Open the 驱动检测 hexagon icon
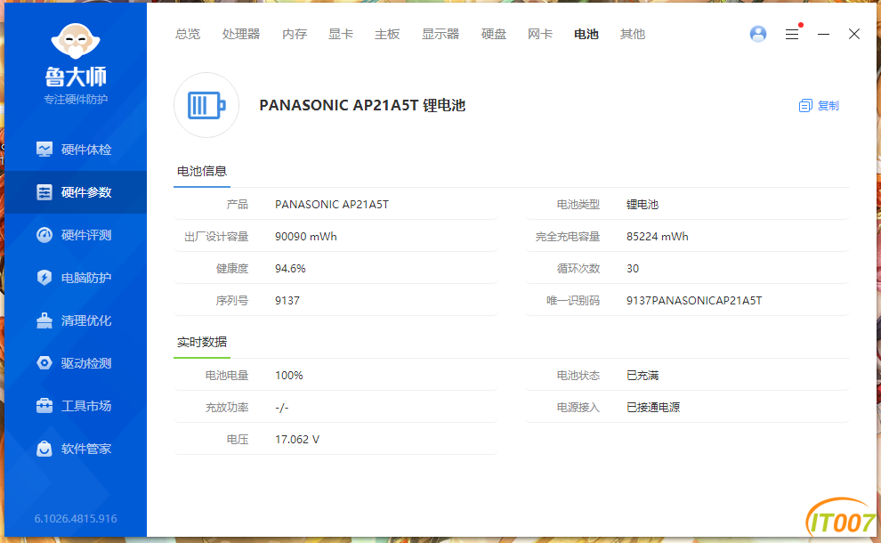Viewport: 881px width, 543px height. coord(44,363)
